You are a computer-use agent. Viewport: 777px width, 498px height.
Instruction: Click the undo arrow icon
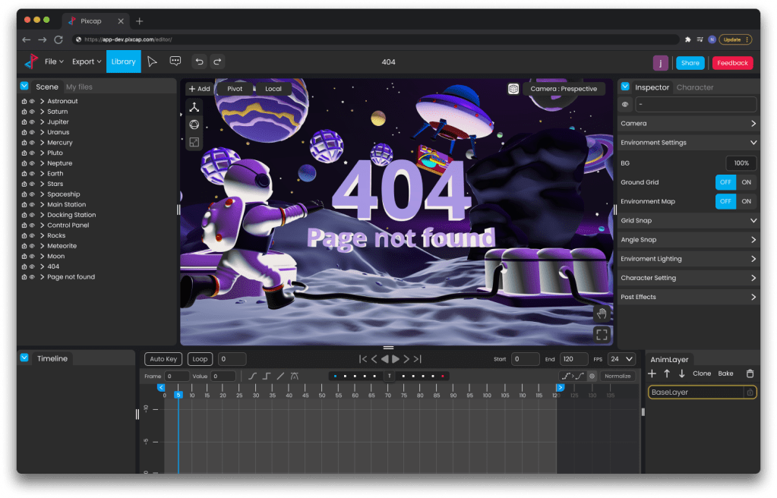pyautogui.click(x=199, y=61)
